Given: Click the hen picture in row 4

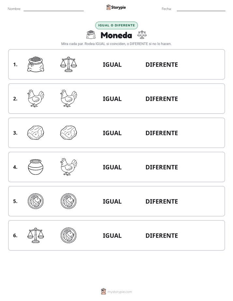Looking at the screenshot, I should pos(69,167).
